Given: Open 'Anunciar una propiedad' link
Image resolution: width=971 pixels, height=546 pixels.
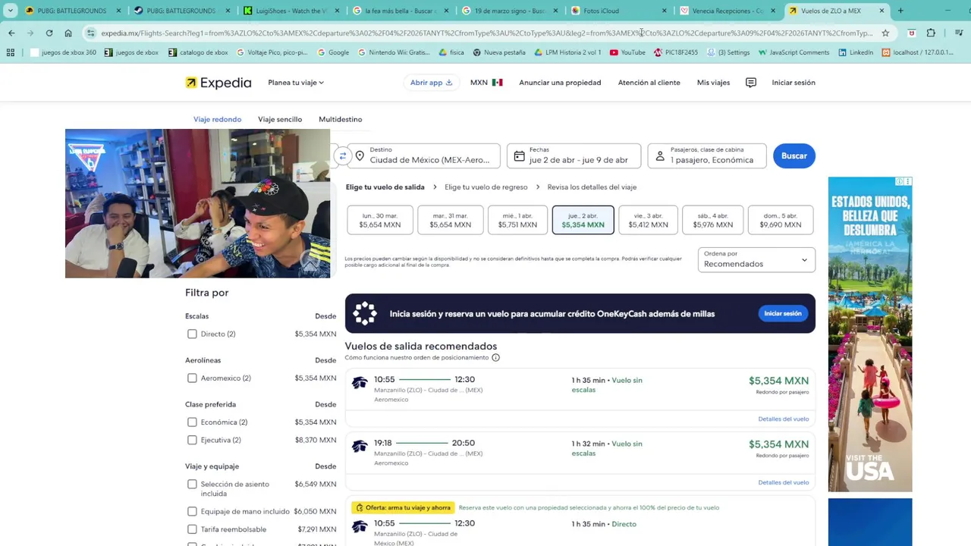Looking at the screenshot, I should tap(560, 83).
